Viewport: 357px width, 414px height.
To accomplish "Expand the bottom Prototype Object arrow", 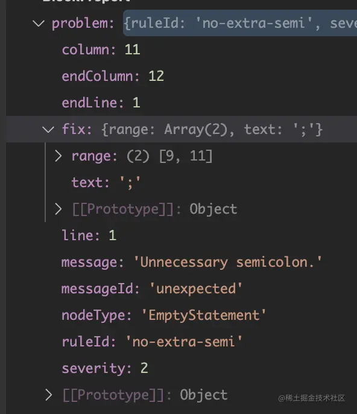I will [x=49, y=395].
